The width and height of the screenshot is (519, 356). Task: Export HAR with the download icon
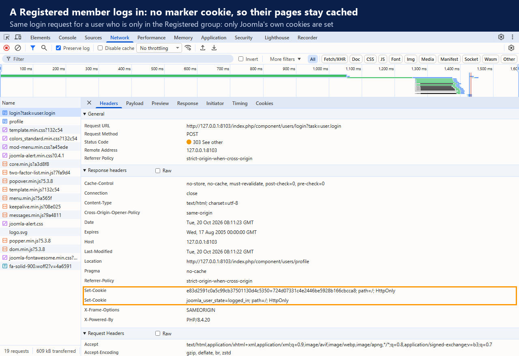(214, 48)
